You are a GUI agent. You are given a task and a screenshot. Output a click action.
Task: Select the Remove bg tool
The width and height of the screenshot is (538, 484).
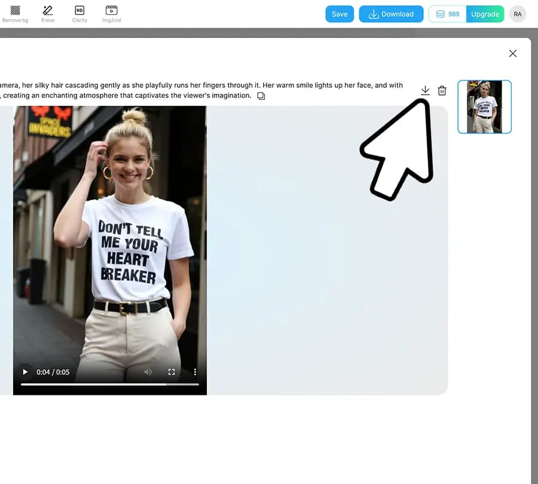[15, 14]
